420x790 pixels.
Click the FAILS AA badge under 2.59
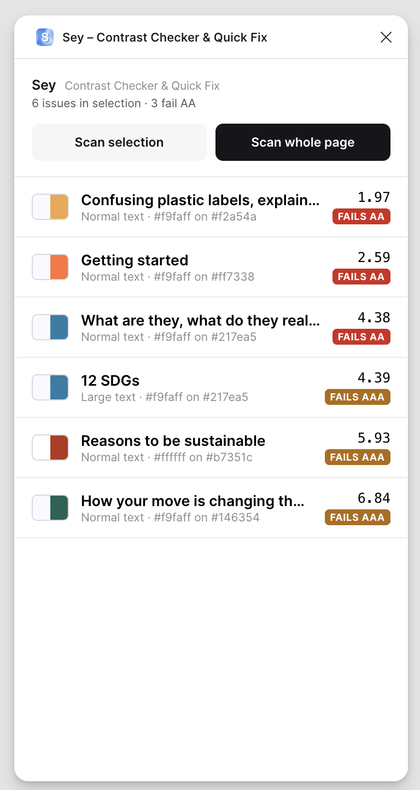(361, 277)
